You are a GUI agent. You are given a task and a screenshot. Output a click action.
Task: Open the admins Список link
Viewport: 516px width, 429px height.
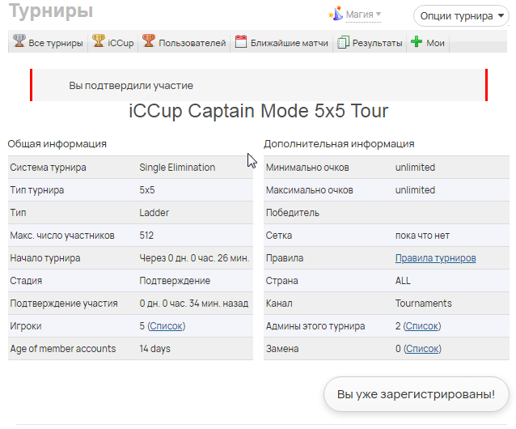422,326
